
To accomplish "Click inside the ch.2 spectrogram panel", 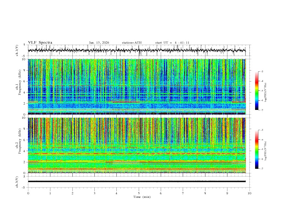I will [138, 145].
